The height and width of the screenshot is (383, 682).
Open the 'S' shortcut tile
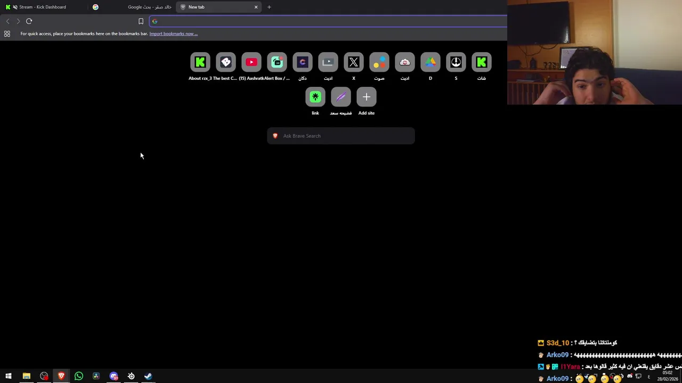coord(456,62)
